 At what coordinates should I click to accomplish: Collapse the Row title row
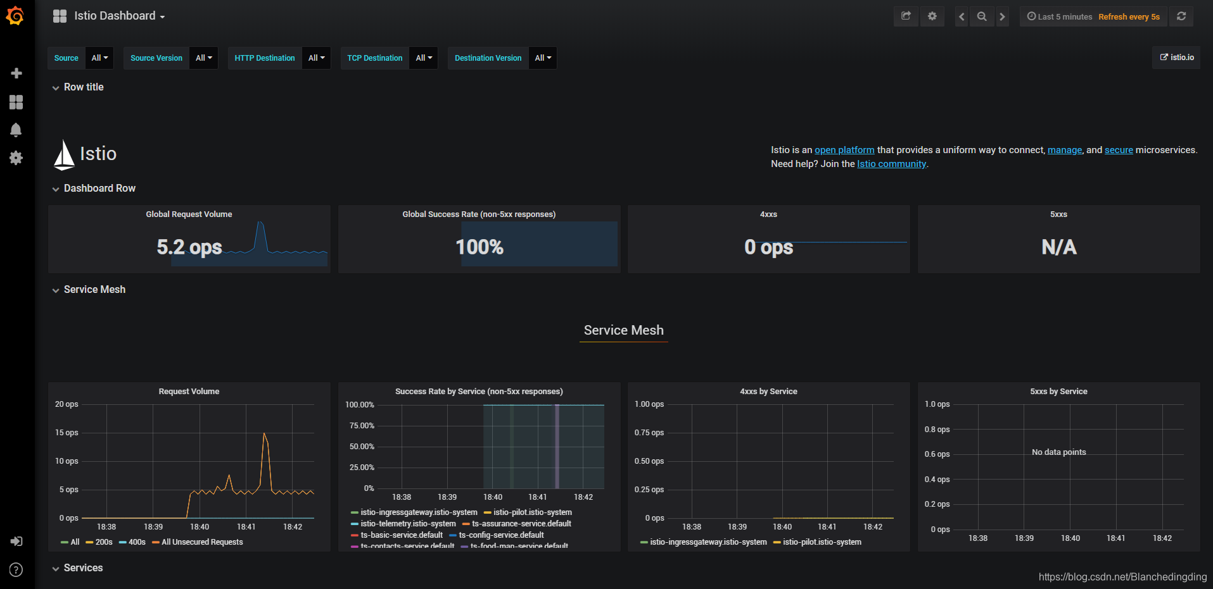pyautogui.click(x=78, y=87)
